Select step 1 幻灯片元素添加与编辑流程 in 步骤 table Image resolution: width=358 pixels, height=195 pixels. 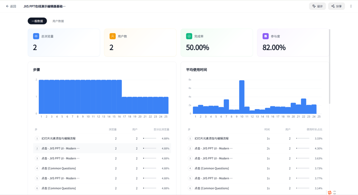pos(102,138)
